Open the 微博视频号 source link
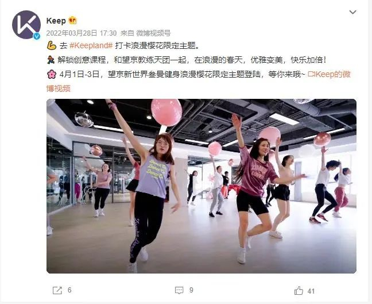Viewport: 372px width, 304px height. (153, 33)
